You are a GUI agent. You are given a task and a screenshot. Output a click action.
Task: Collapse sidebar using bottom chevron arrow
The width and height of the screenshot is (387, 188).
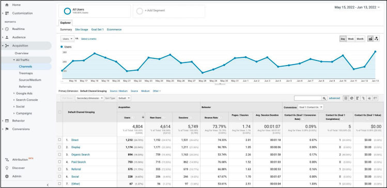pyautogui.click(x=48, y=185)
